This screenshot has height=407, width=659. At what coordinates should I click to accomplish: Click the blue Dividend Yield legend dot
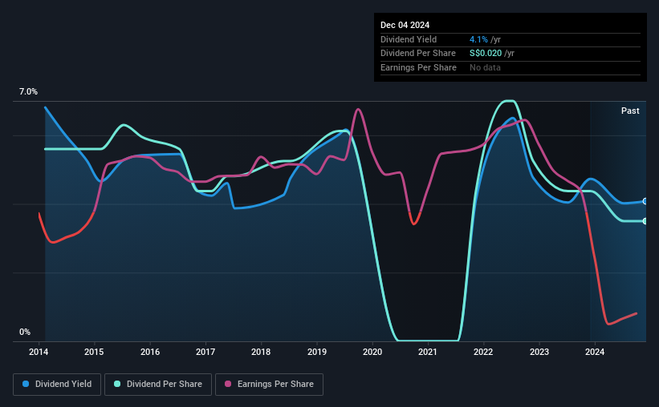pyautogui.click(x=26, y=384)
